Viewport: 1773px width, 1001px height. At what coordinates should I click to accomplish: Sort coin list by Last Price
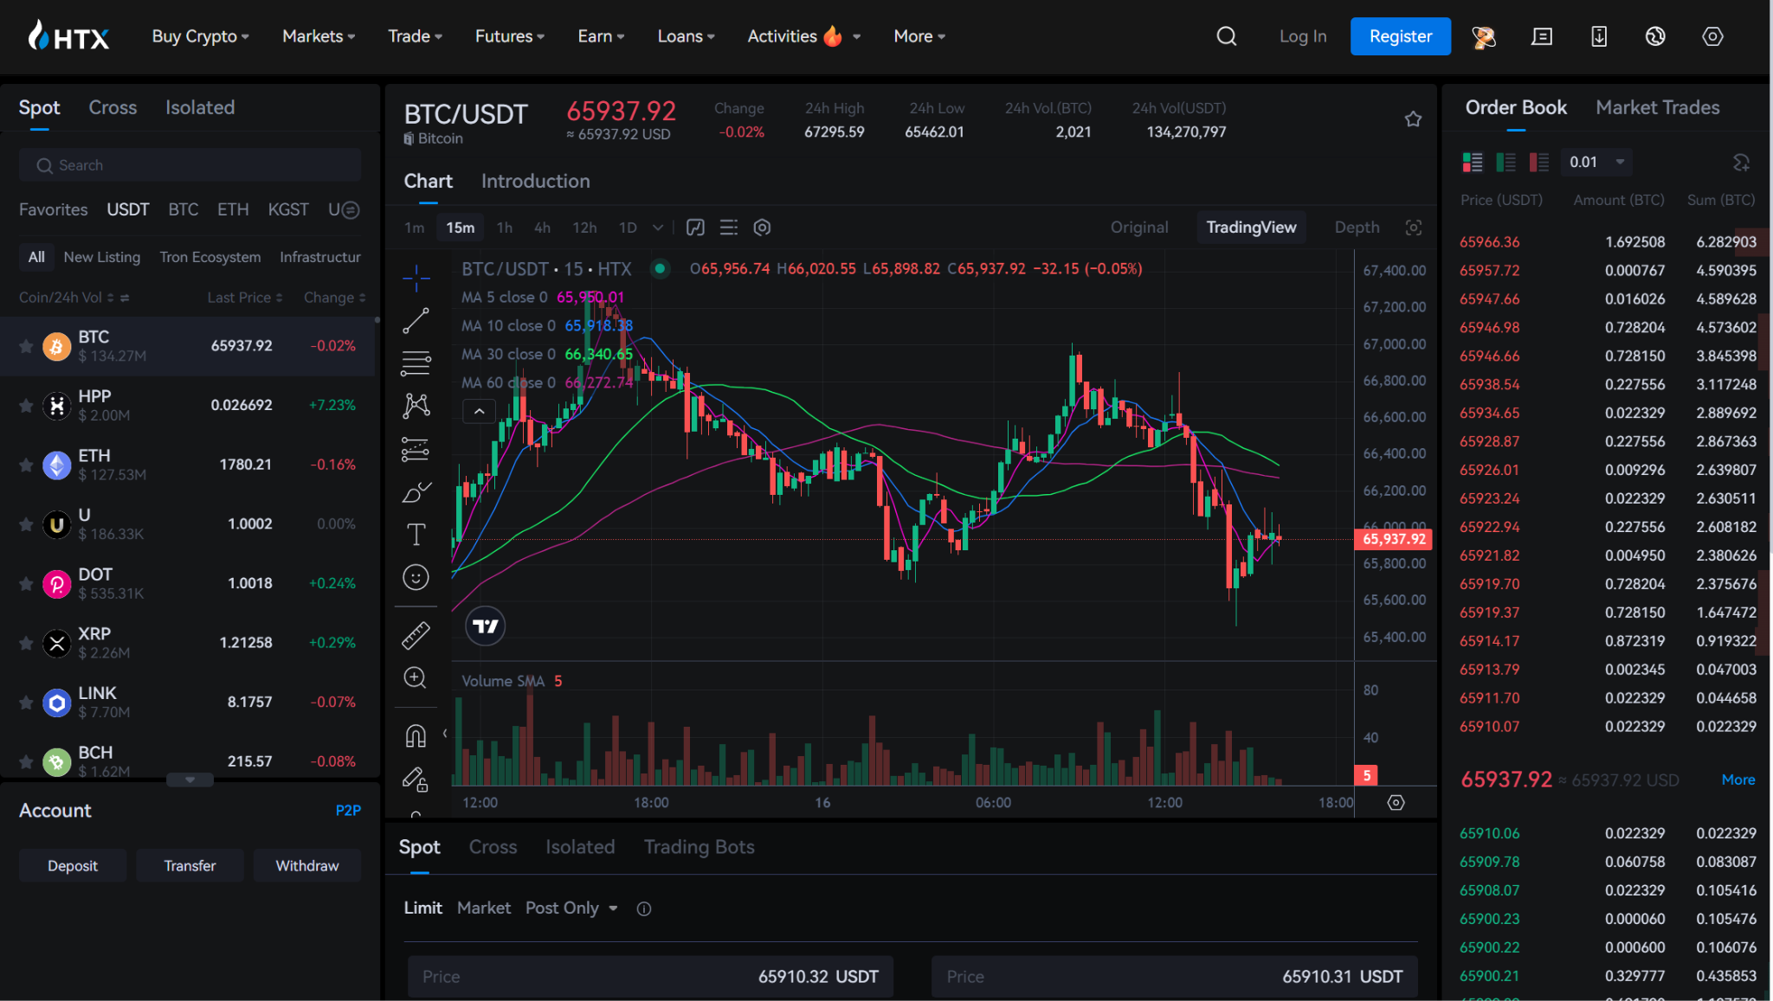[245, 298]
